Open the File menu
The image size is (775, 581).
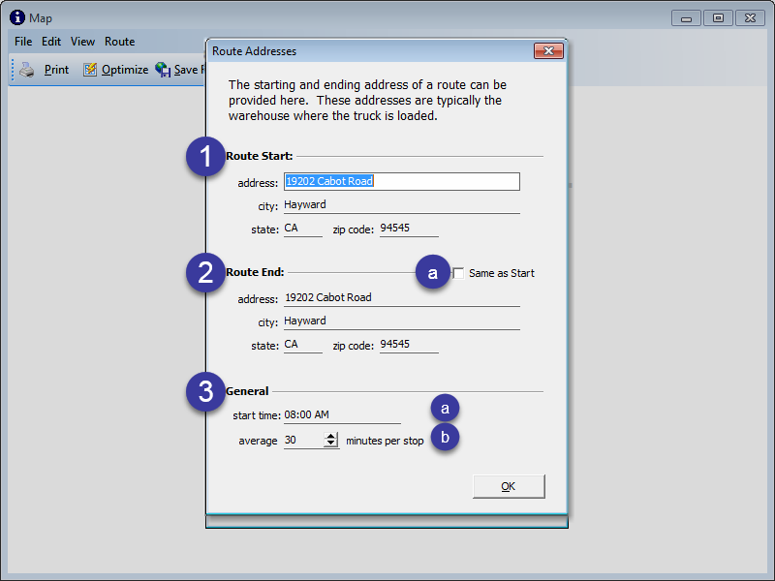23,42
